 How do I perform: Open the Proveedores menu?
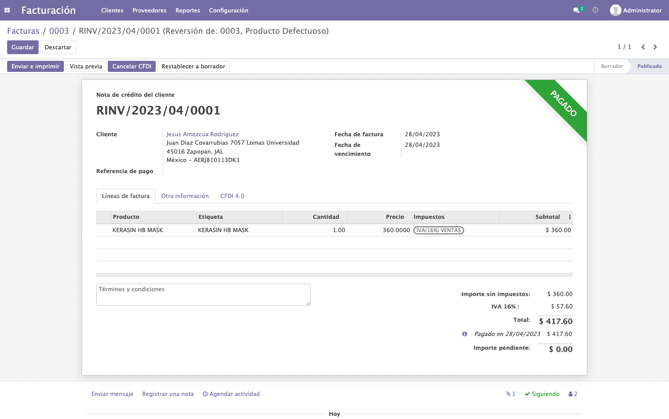[x=150, y=10]
